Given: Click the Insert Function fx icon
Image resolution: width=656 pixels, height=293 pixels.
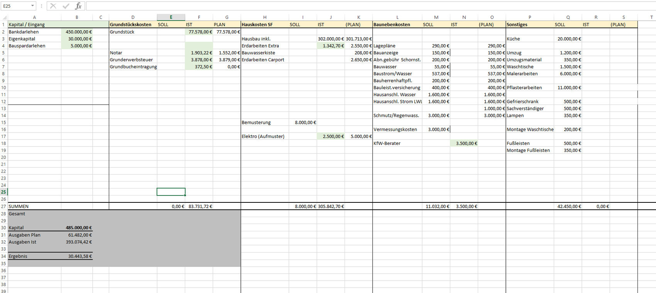Looking at the screenshot, I should pyautogui.click(x=78, y=6).
